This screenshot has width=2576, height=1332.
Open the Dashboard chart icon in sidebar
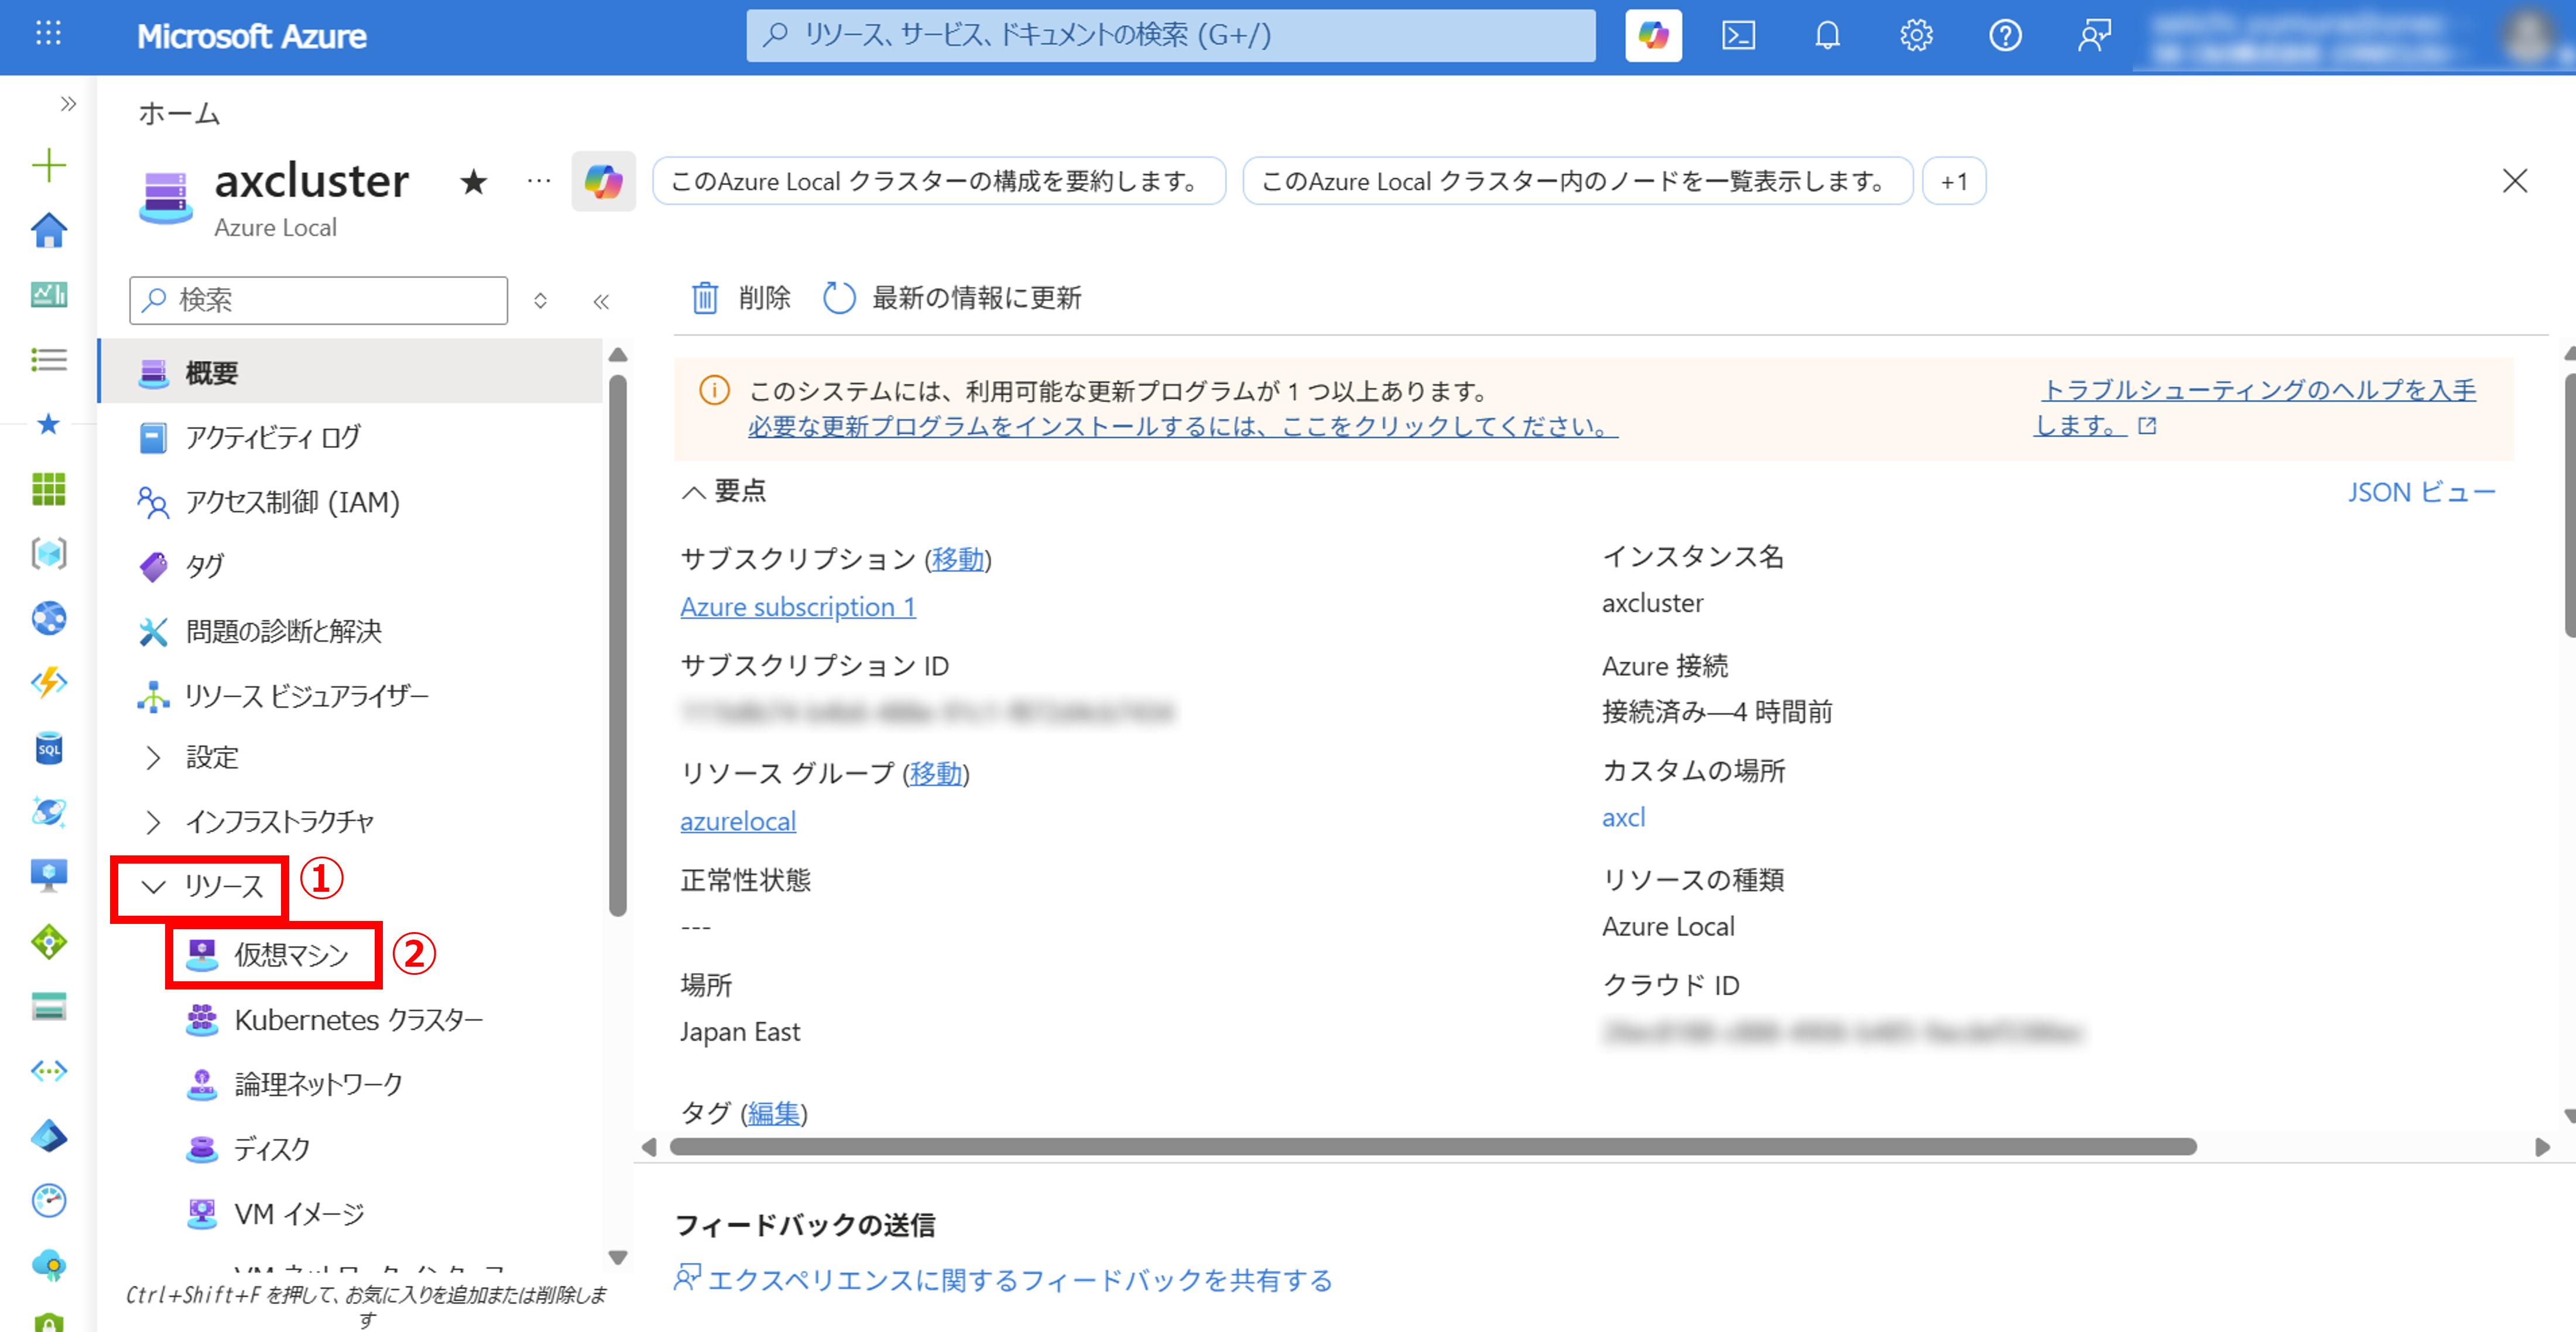(x=49, y=295)
